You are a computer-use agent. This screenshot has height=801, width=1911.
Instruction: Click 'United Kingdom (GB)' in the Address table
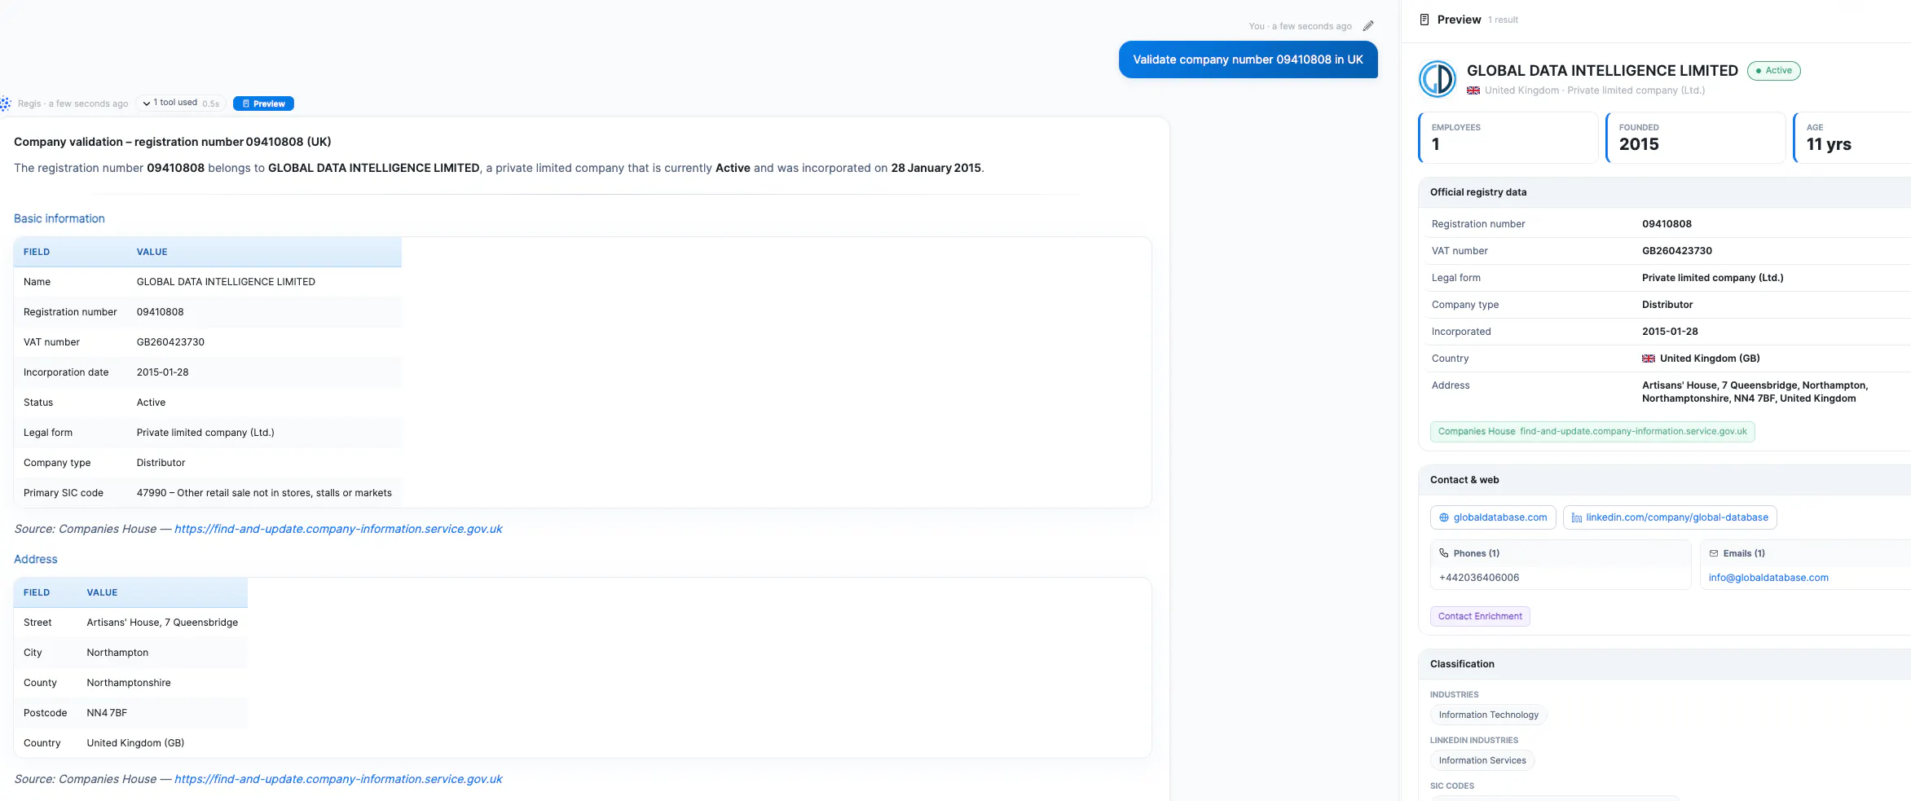(135, 743)
